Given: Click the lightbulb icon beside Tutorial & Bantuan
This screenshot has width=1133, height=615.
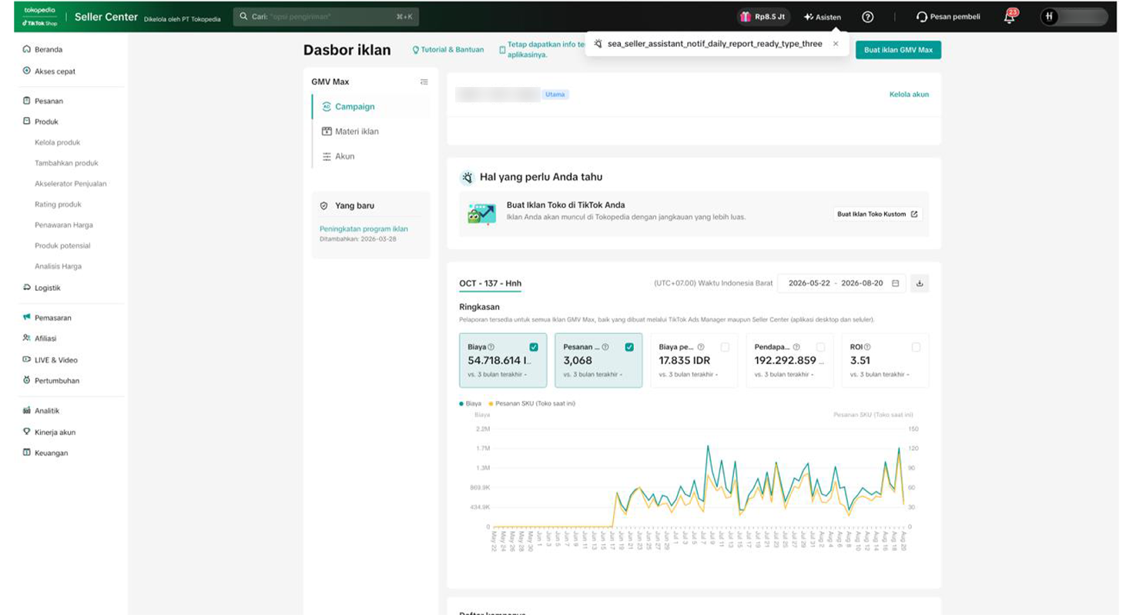Looking at the screenshot, I should (416, 50).
